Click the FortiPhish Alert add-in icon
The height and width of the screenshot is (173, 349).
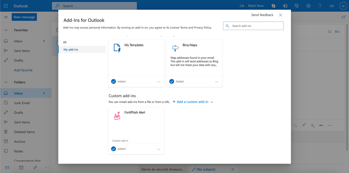[x=117, y=116]
